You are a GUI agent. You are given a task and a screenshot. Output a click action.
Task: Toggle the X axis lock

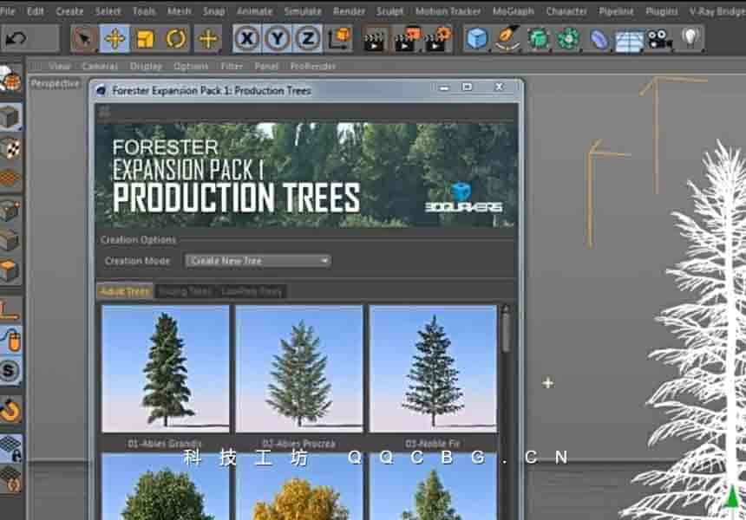[x=247, y=38]
